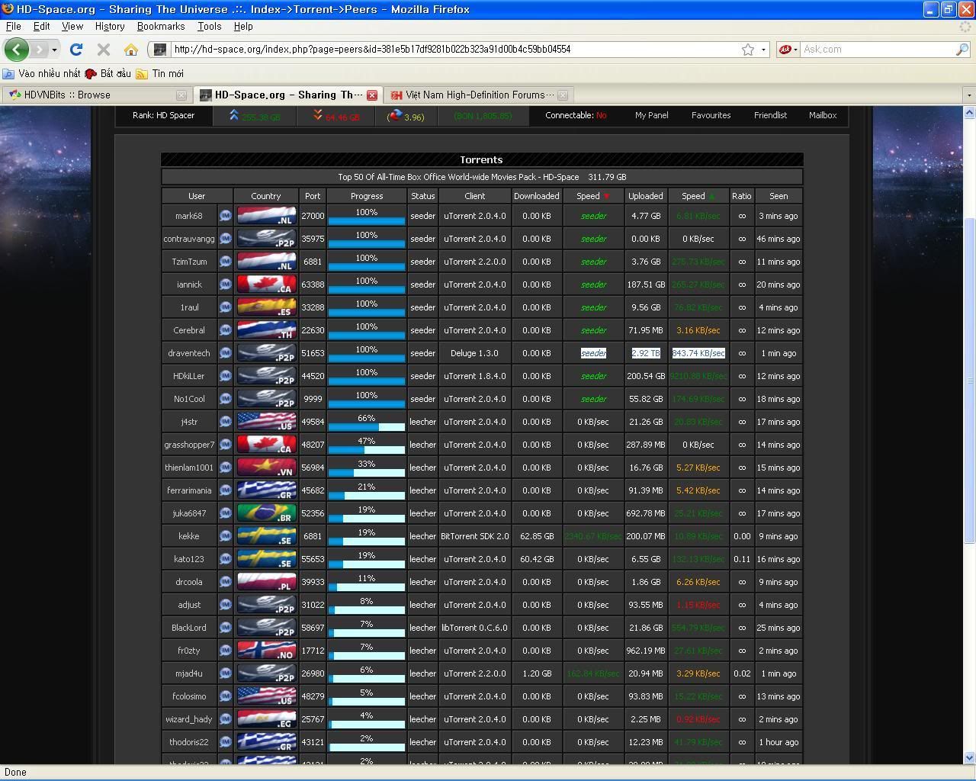
Task: Click the Norway flag for fr0zty
Action: click(266, 651)
